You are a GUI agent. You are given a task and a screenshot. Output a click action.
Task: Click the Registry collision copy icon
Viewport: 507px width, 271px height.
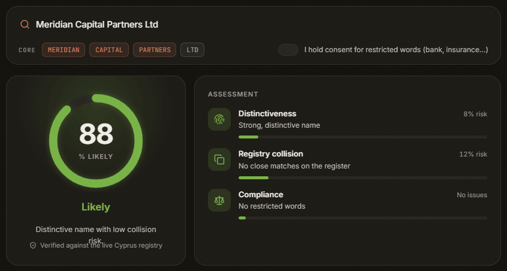pyautogui.click(x=219, y=159)
